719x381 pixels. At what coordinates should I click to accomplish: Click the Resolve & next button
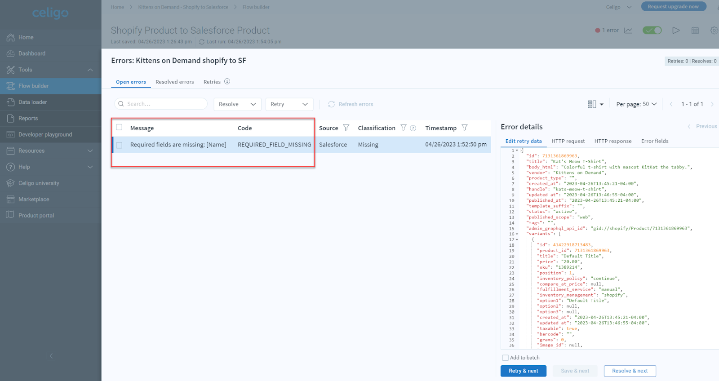tap(630, 371)
